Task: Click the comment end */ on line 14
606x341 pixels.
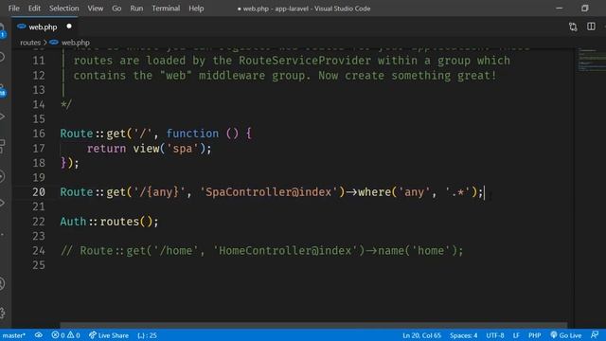Action: [x=66, y=104]
